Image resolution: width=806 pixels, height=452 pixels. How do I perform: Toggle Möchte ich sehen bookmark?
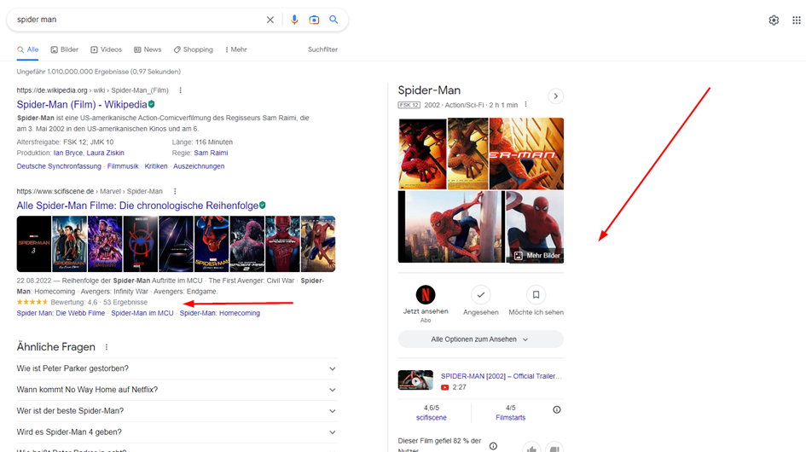point(536,295)
